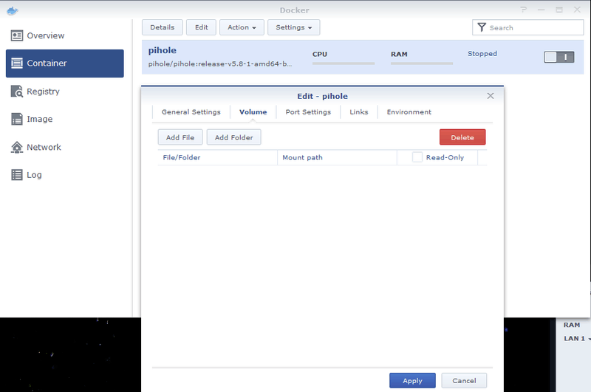The image size is (591, 392).
Task: Click the Add Folder button
Action: pos(233,137)
